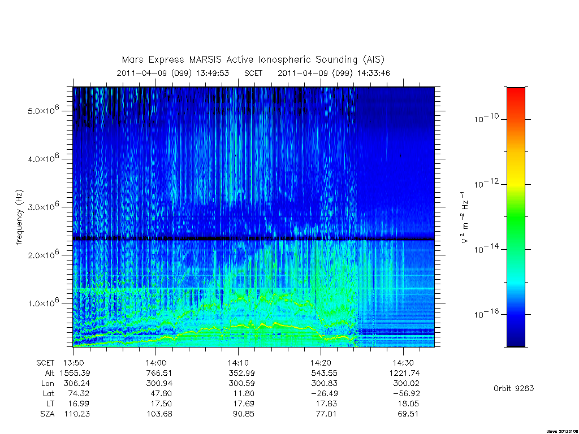
Task: Click the 'SCET' label between the timestamps
Action: click(x=253, y=73)
